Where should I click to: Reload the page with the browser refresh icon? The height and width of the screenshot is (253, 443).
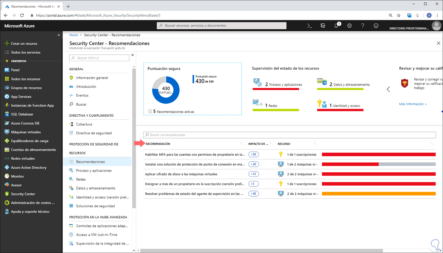tap(22, 15)
